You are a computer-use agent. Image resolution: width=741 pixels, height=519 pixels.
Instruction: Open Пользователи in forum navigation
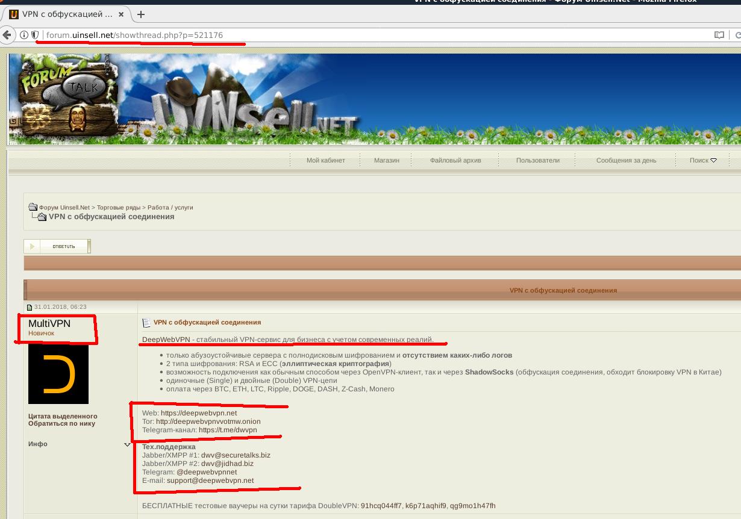pyautogui.click(x=538, y=160)
